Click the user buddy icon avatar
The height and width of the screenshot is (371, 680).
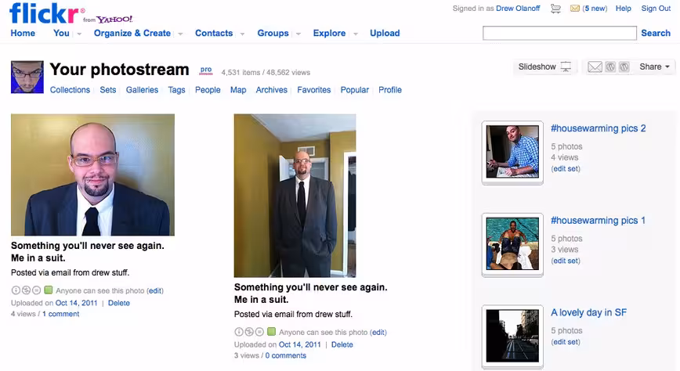(27, 77)
